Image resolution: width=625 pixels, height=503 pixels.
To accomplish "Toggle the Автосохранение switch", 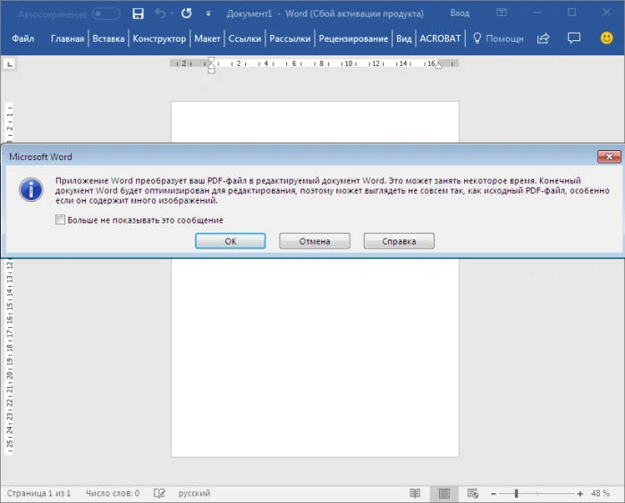I will click(106, 14).
